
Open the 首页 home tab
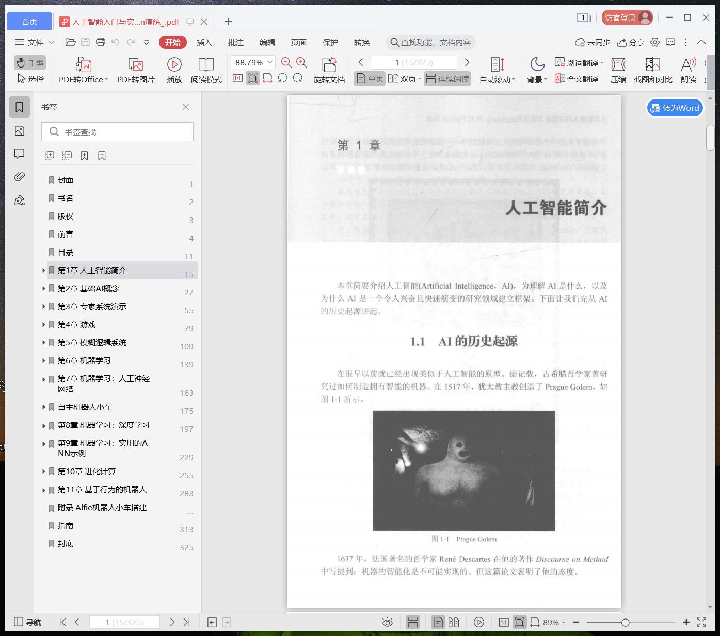pyautogui.click(x=29, y=21)
